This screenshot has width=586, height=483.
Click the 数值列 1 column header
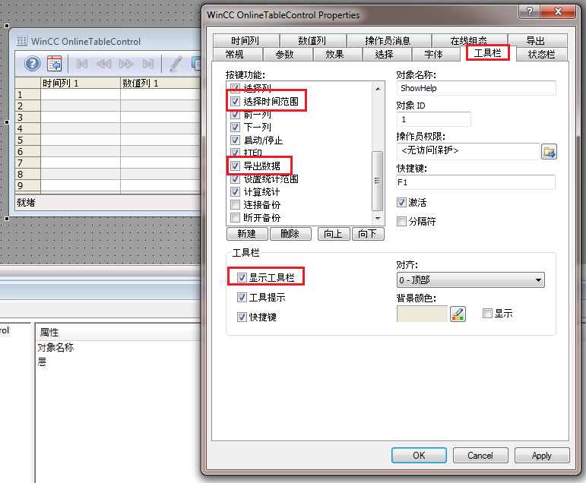tap(160, 83)
